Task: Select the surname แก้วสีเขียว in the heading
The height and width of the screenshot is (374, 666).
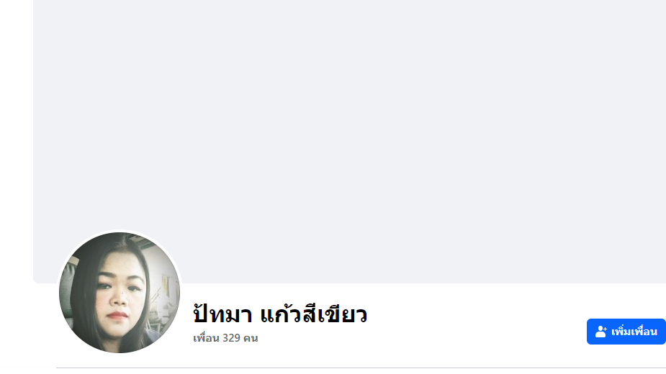Action: pos(313,314)
